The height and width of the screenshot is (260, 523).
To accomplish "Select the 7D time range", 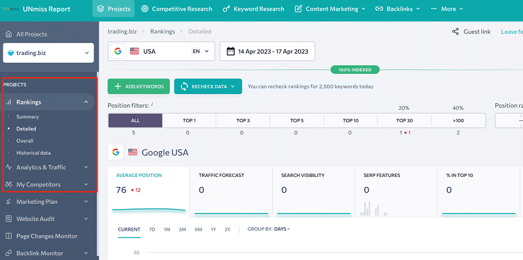I will point(152,229).
